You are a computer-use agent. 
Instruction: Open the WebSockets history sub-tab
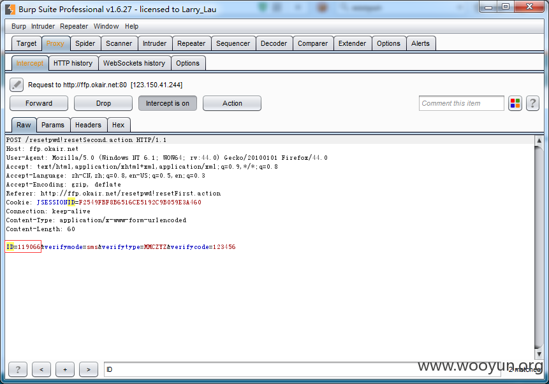coord(134,63)
